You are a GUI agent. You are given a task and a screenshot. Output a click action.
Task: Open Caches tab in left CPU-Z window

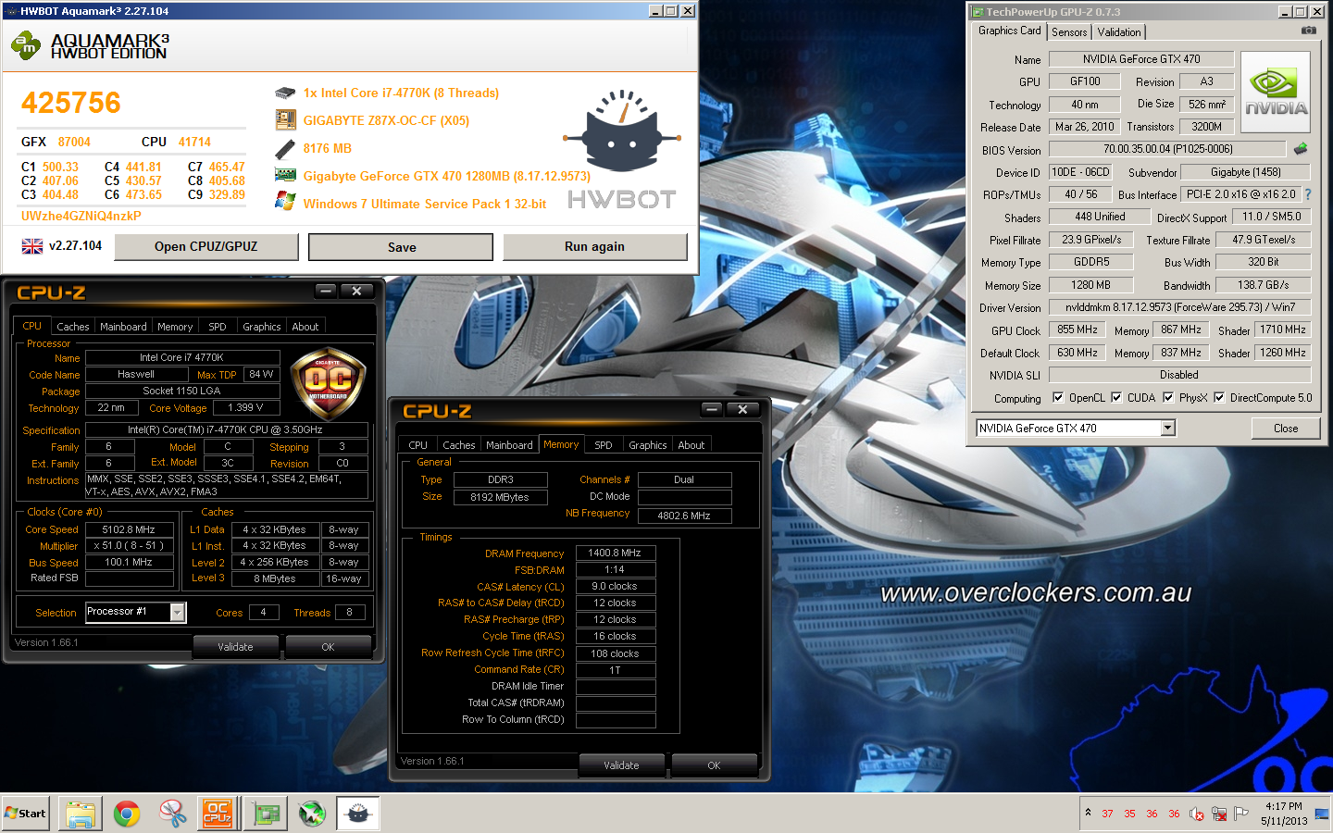pyautogui.click(x=72, y=327)
